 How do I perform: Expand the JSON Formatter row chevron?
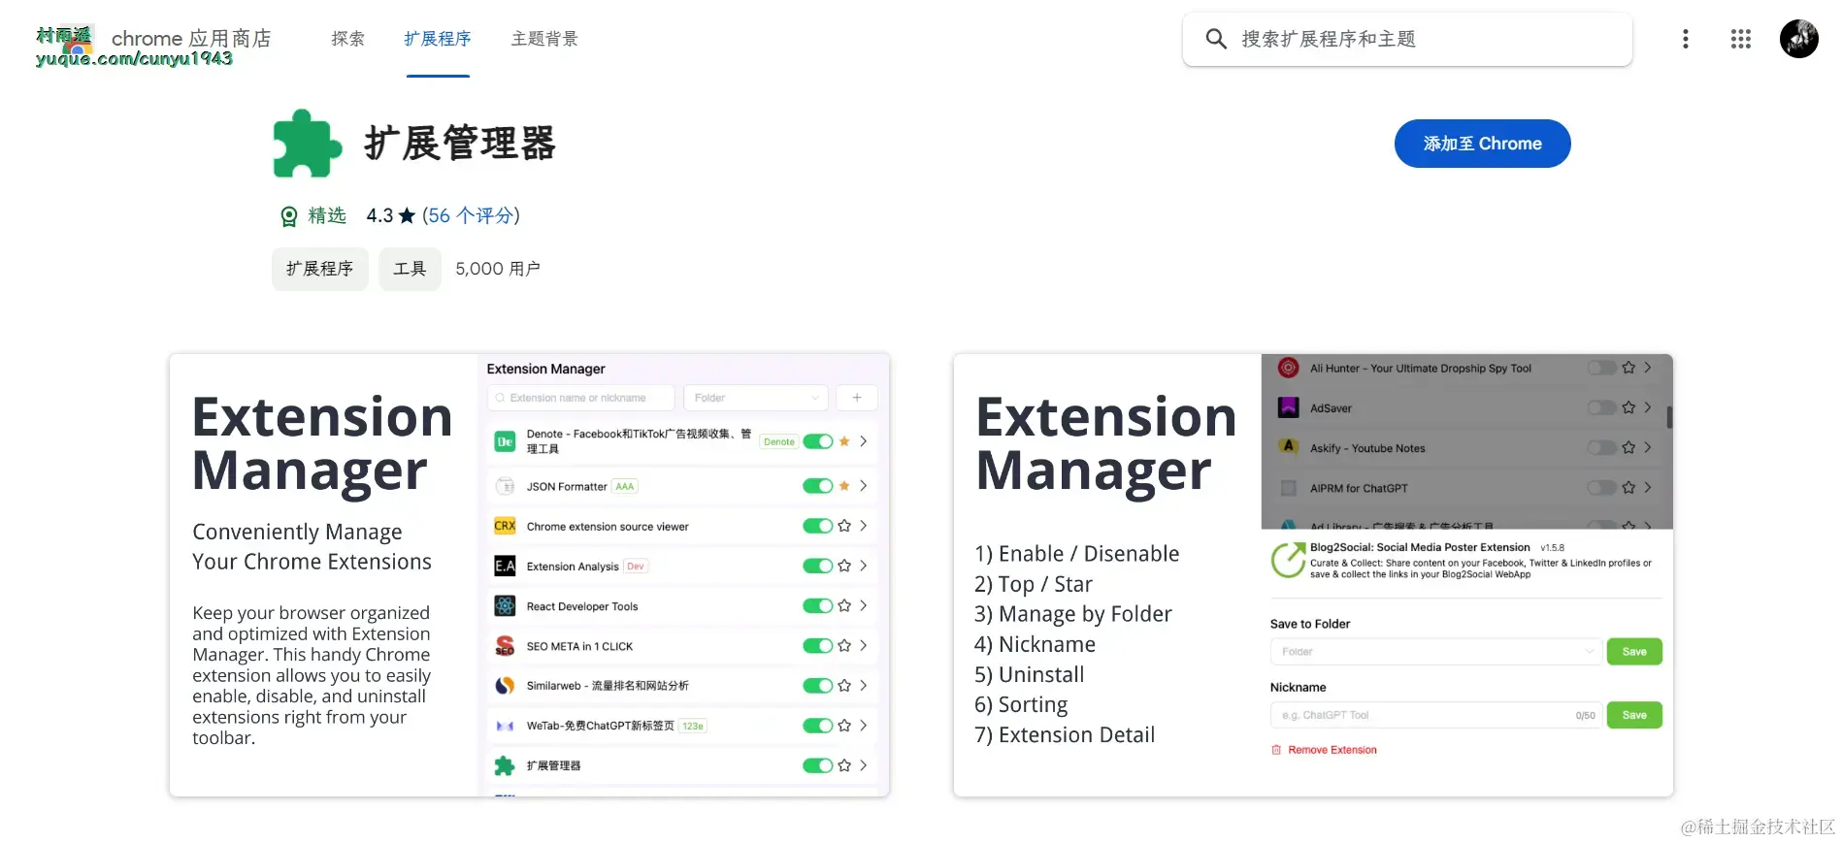coord(863,486)
